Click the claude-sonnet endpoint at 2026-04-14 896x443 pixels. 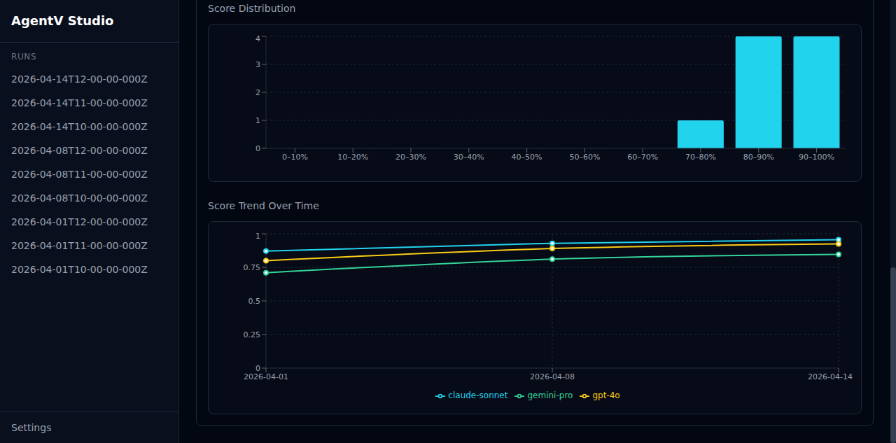coord(838,240)
